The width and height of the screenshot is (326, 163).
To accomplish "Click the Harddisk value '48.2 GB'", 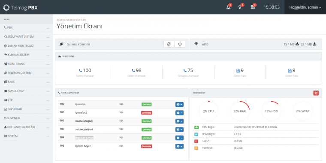I will 238,148.
